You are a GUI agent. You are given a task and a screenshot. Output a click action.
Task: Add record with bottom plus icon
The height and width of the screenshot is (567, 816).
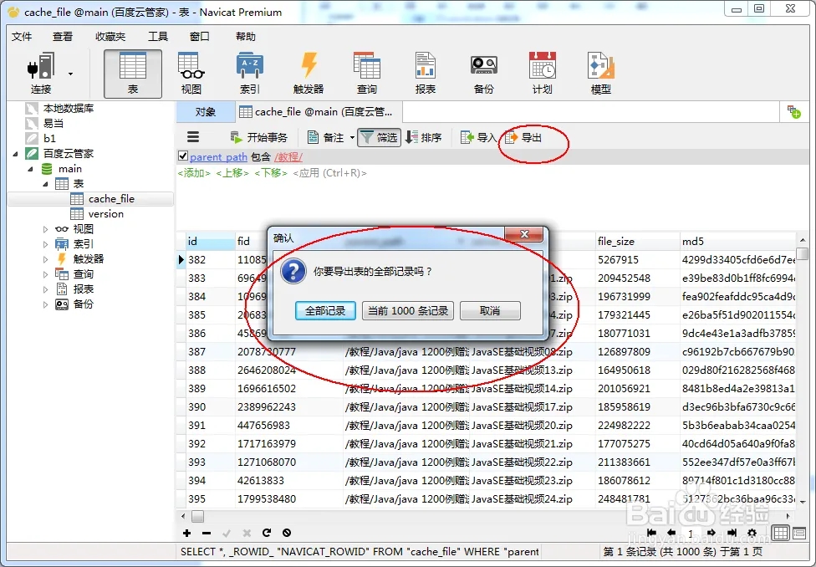pyautogui.click(x=186, y=533)
